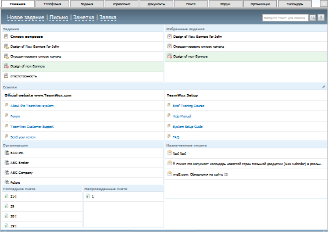Image resolution: width=328 pixels, height=232 pixels.
Task: Open the Организации tab
Action: pyautogui.click(x=260, y=4)
